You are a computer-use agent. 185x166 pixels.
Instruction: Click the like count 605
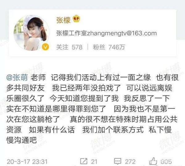[166, 161]
